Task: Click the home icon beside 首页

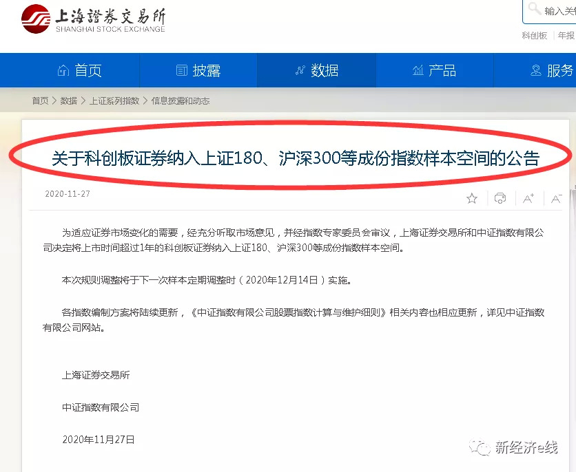Action: pos(63,70)
